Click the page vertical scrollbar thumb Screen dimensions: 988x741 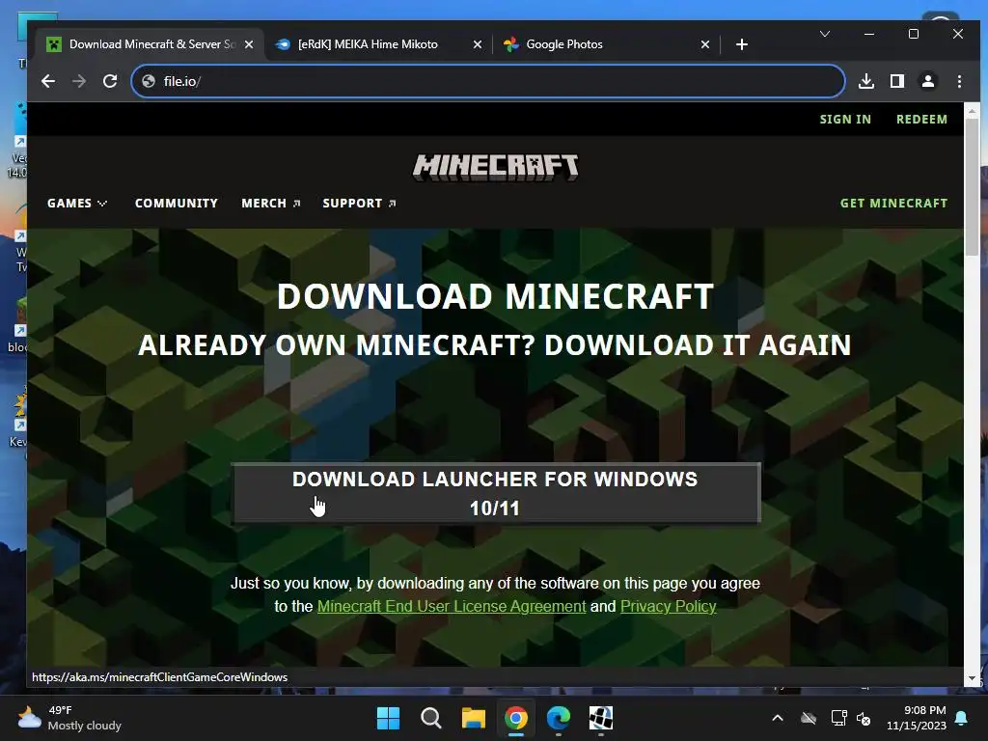[972, 186]
